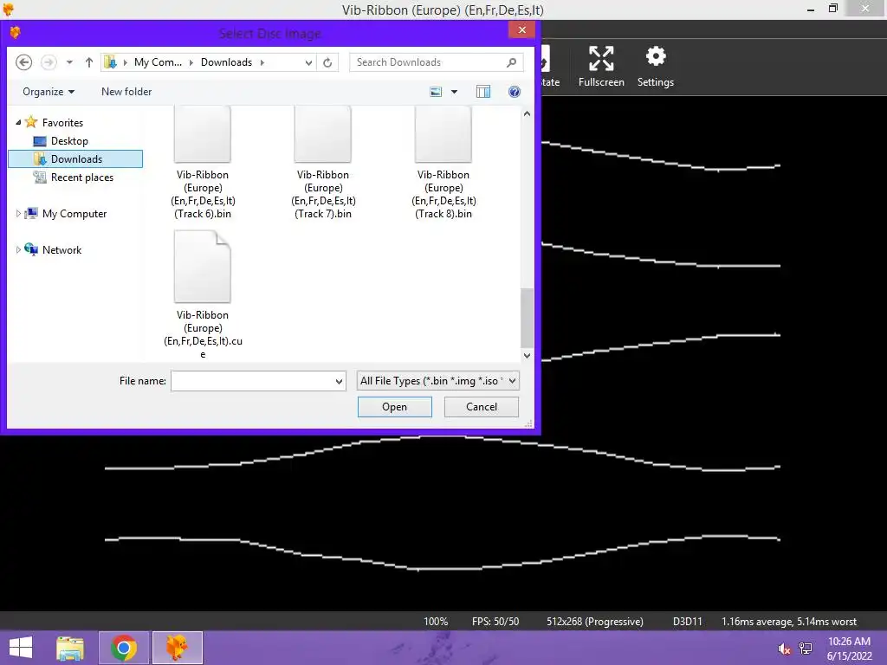Click the New folder button
This screenshot has width=887, height=665.
coord(126,92)
